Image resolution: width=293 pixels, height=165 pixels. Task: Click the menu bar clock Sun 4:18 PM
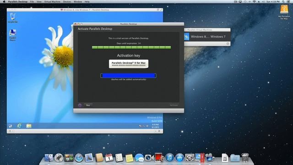(x=273, y=1)
